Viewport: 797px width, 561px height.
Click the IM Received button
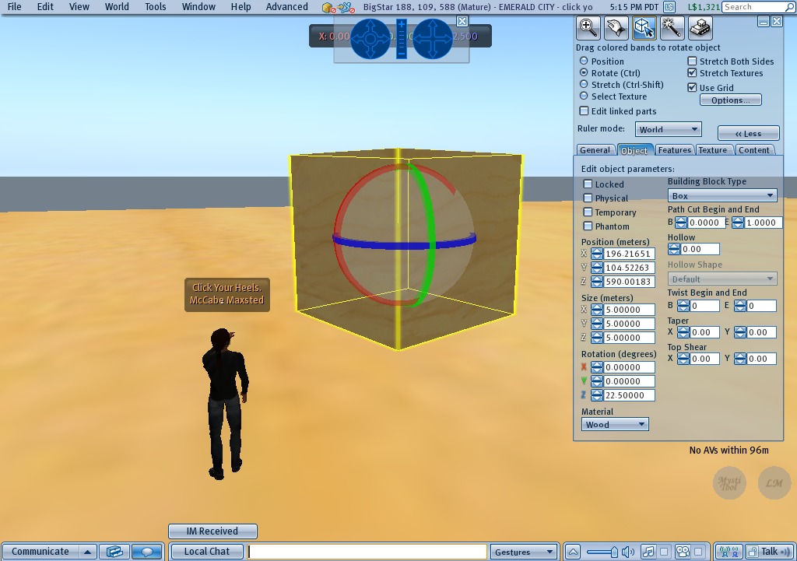click(212, 531)
